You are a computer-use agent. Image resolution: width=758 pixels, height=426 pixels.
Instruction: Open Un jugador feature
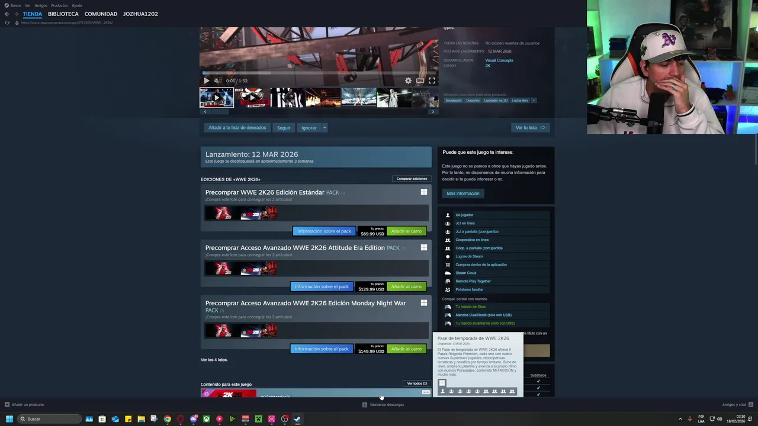464,215
